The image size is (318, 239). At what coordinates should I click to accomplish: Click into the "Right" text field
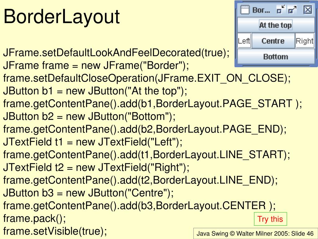(x=305, y=41)
